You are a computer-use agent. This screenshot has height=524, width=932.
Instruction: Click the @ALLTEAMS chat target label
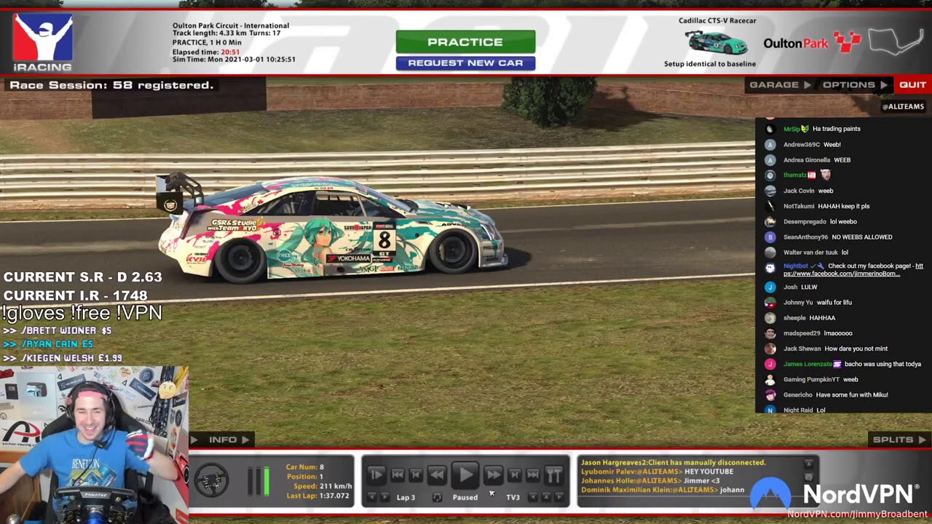(x=903, y=106)
